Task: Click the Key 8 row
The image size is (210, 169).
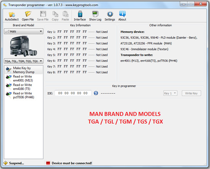Action: 78,72
